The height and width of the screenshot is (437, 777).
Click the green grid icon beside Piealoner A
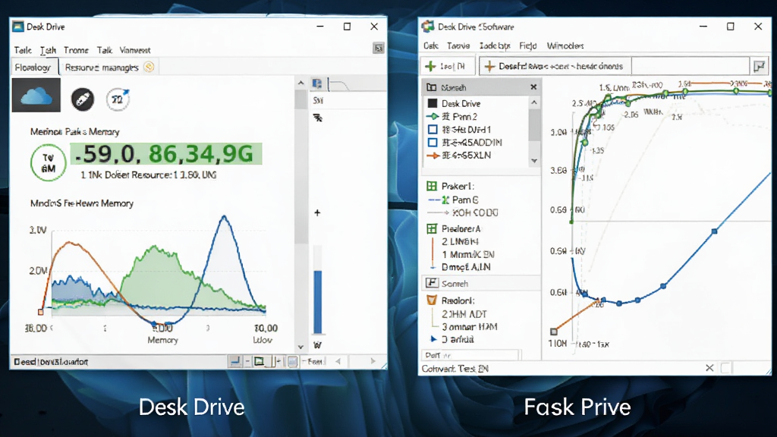point(432,228)
